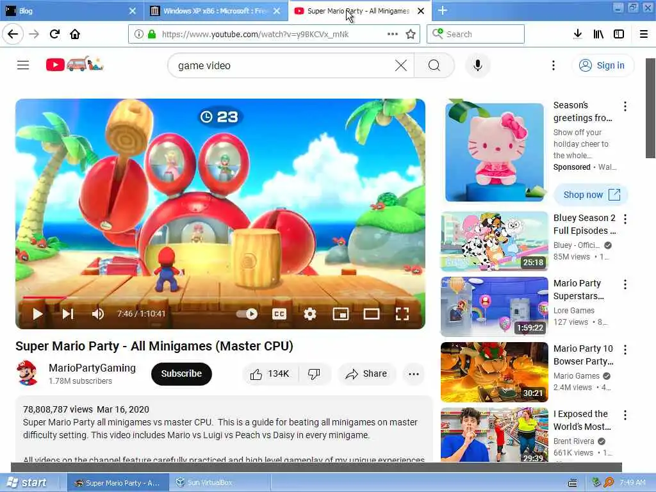Open page actions three-dots in address bar
This screenshot has height=492, width=656.
[393, 34]
